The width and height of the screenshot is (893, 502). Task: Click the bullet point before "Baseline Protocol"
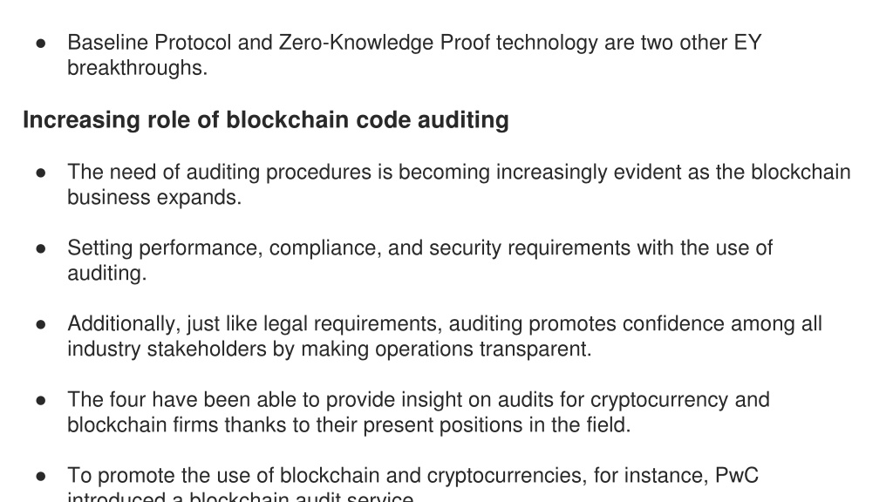tap(40, 44)
